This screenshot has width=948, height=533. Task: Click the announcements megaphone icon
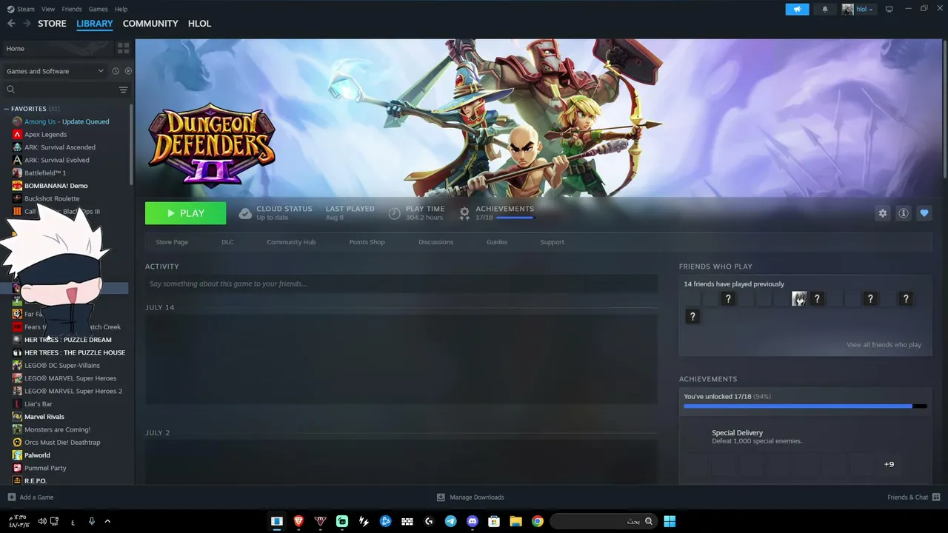point(797,9)
